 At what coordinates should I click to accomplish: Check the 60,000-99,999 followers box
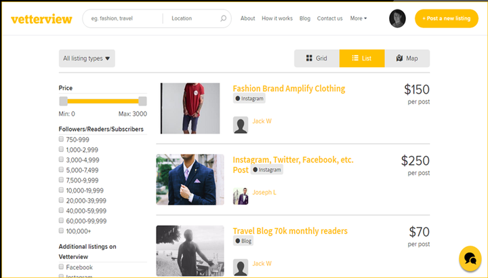coord(61,220)
